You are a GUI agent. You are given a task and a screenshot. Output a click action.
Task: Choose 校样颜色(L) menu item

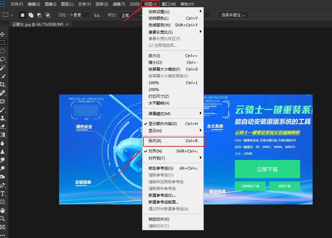point(173,18)
